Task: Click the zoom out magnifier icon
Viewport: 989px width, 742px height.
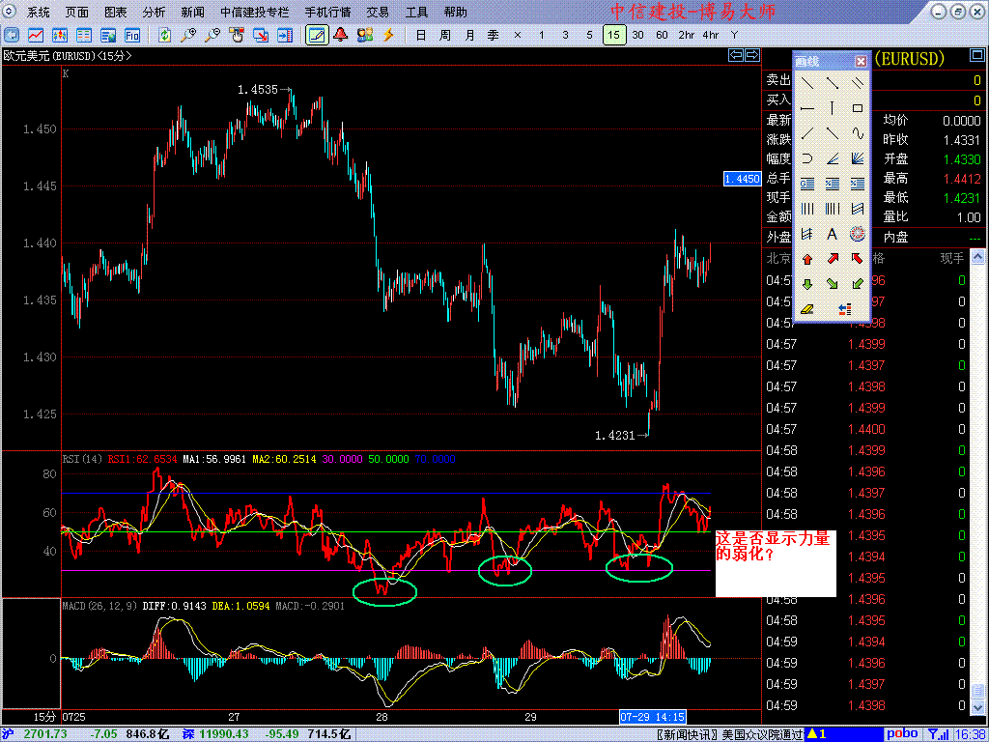Action: (212, 35)
